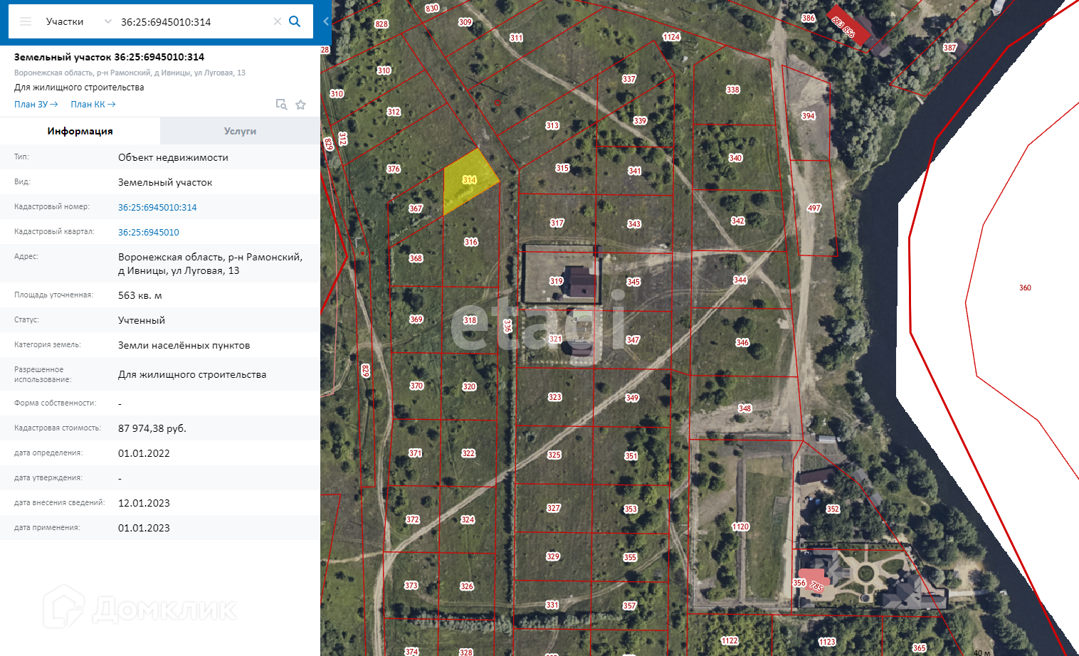Click parcel label 338 on the map
1079x656 pixels.
click(733, 90)
